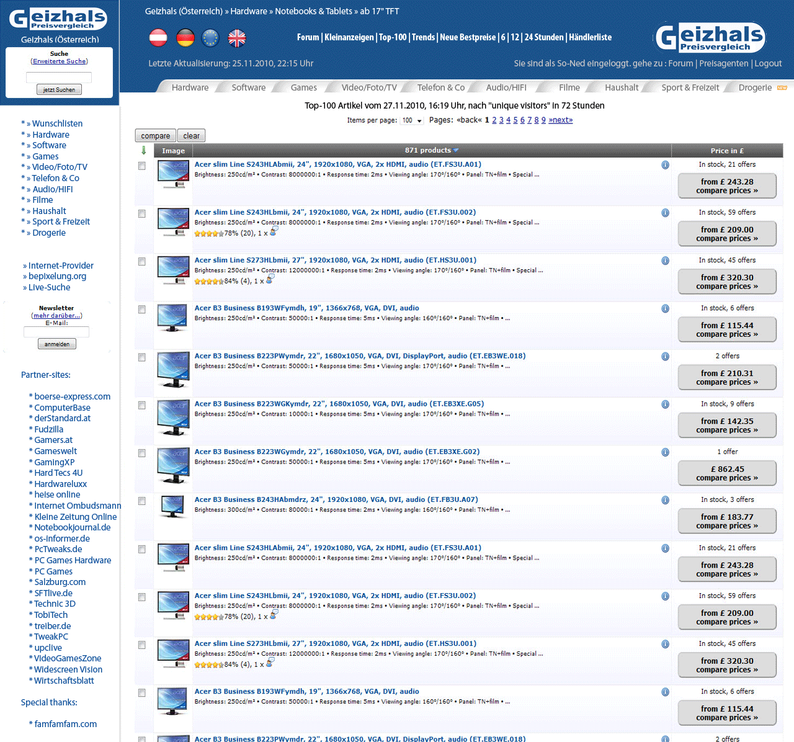Tick checkbox for Acer B223PWymdr ET.EB3WE.018 row
Screen dimensions: 794x742
pyautogui.click(x=142, y=357)
